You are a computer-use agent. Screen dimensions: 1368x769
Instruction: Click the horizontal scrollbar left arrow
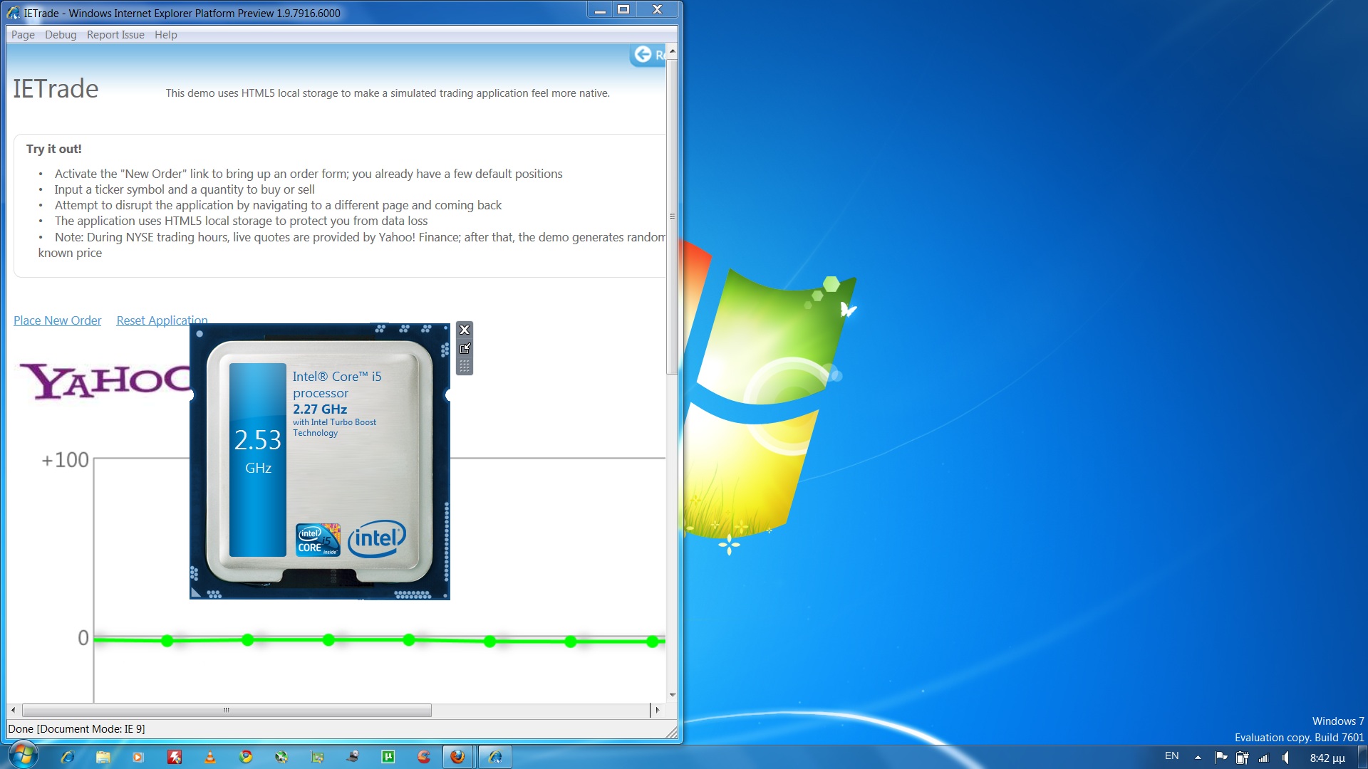(x=13, y=710)
